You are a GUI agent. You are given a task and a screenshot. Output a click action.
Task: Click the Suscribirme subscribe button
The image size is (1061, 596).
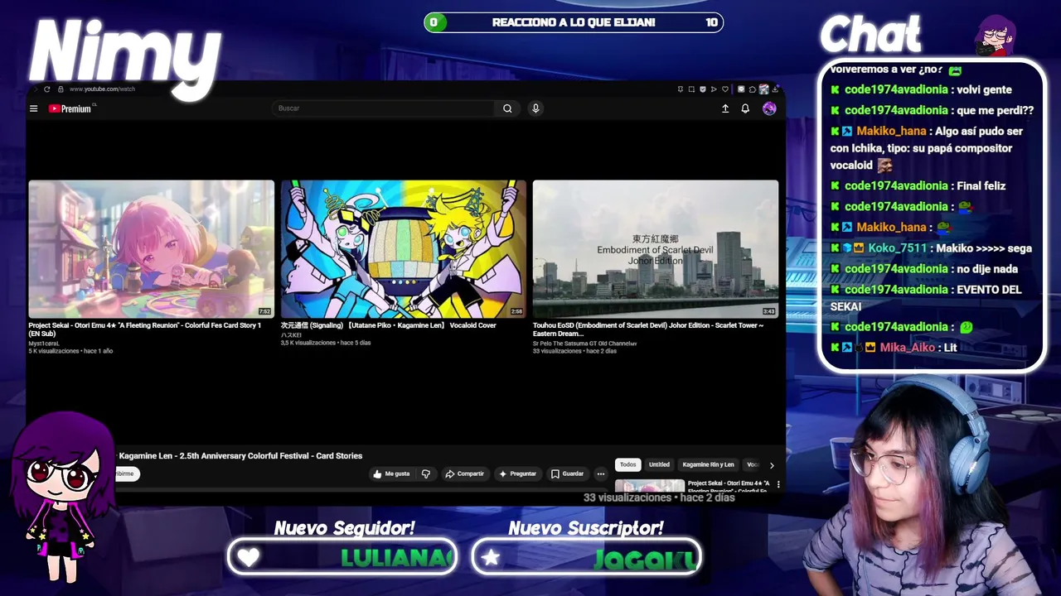click(125, 473)
